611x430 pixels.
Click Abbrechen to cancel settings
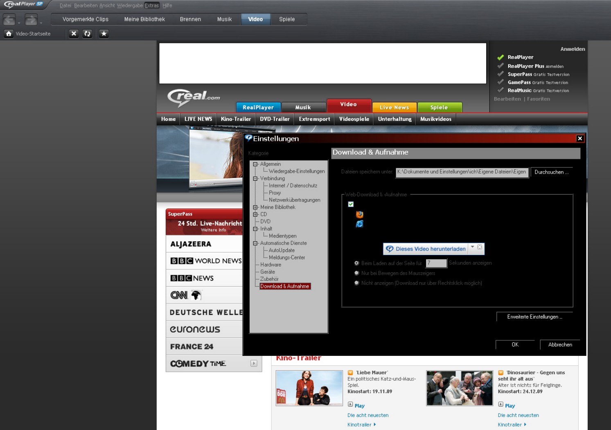pos(560,345)
